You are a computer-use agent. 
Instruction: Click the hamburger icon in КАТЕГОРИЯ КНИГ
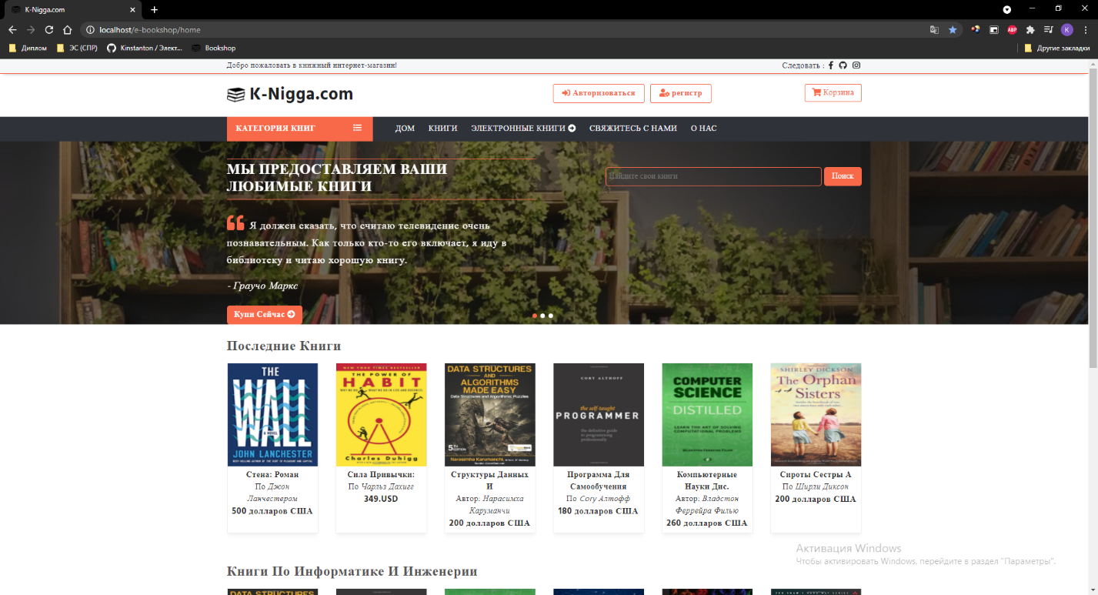point(358,128)
